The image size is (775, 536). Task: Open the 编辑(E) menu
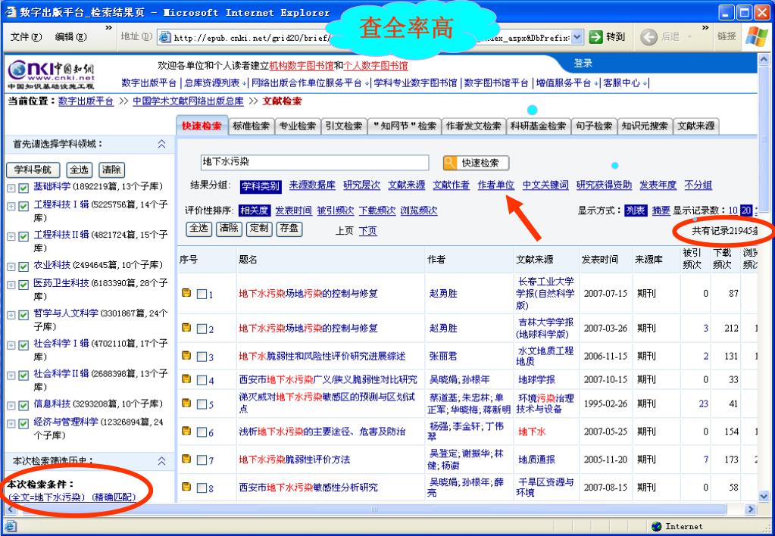70,37
